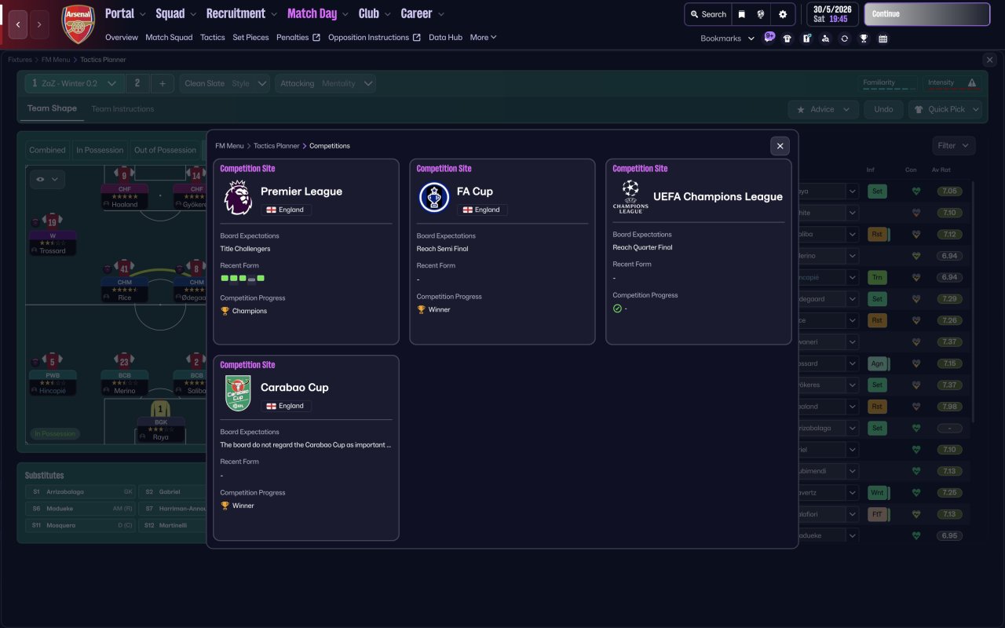1005x628 pixels.
Task: Click FM Menu in the popup breadcrumb
Action: click(x=229, y=146)
